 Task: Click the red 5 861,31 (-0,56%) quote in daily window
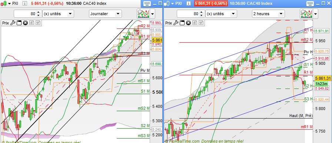coord(47,3)
